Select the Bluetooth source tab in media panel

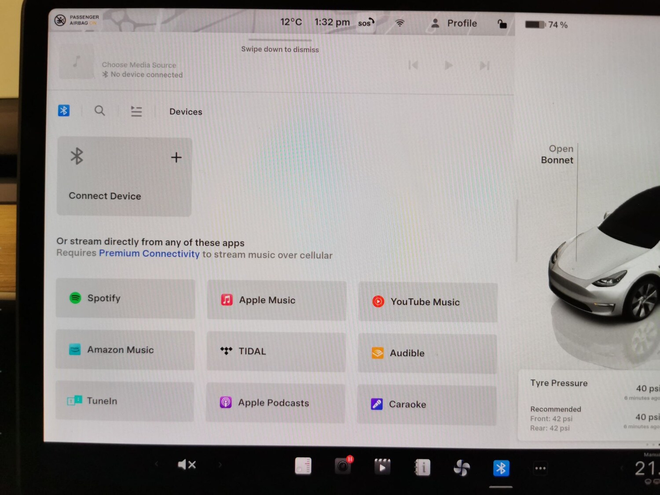pyautogui.click(x=64, y=110)
